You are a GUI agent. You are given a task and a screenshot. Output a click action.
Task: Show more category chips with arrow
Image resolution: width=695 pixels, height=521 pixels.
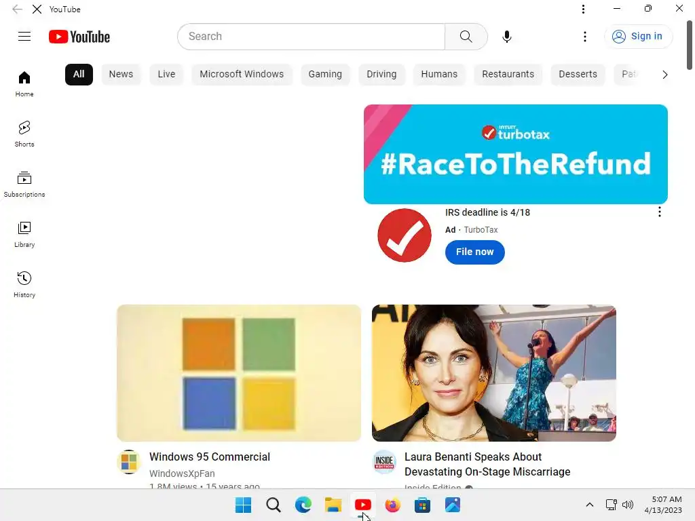click(665, 75)
